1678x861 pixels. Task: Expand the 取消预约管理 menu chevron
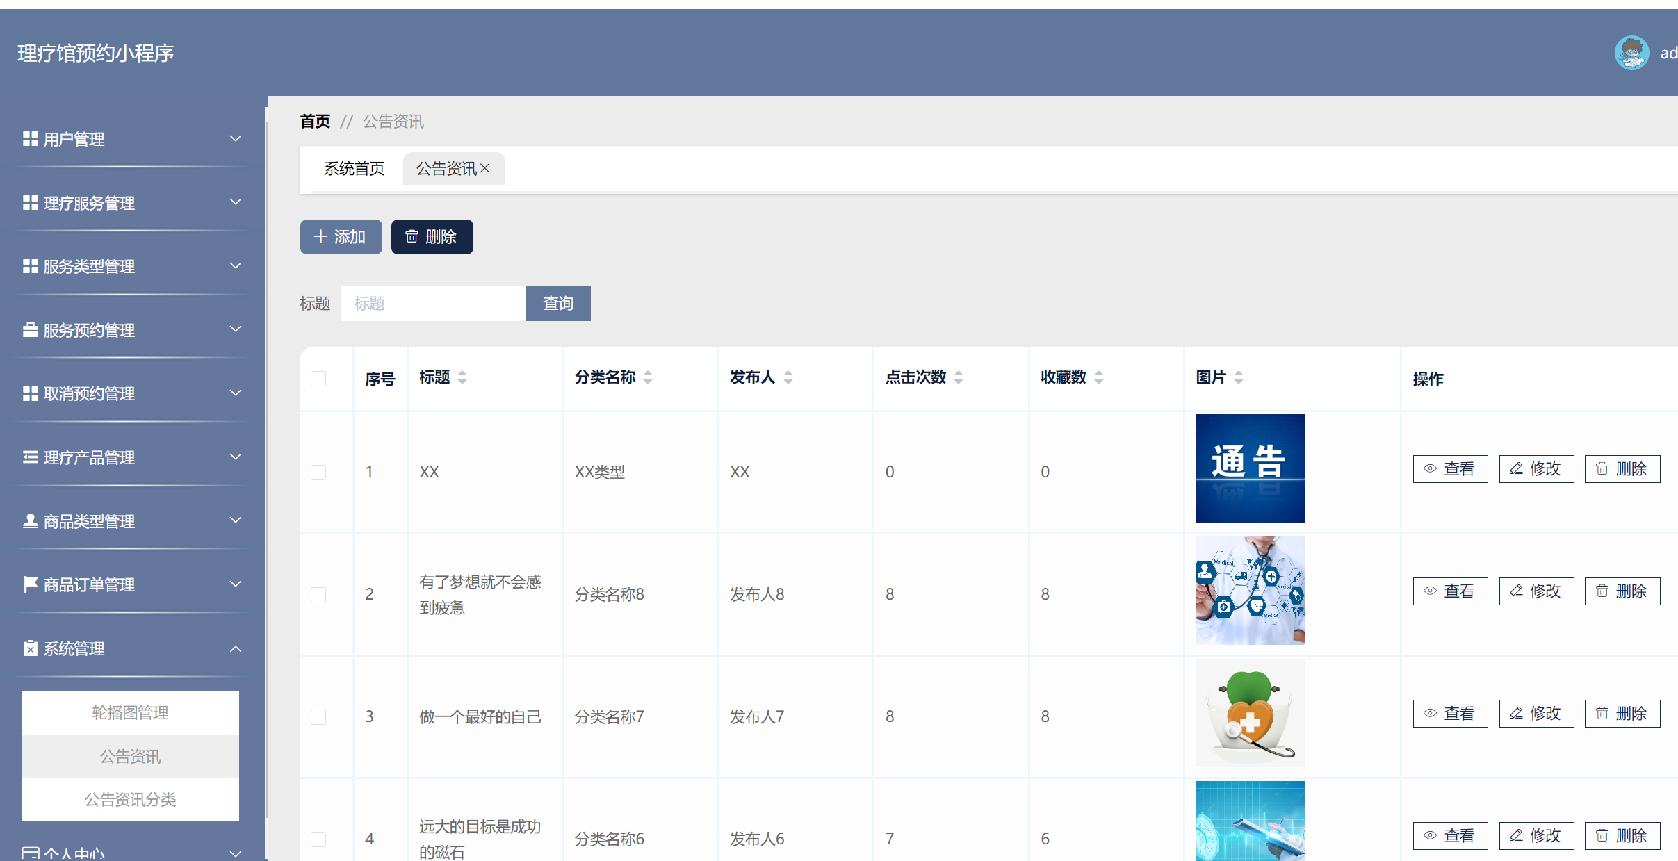pos(236,393)
